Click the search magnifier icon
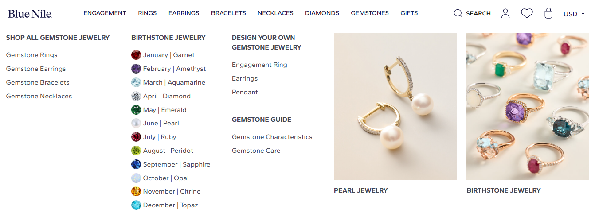The height and width of the screenshot is (213, 595). pyautogui.click(x=458, y=13)
